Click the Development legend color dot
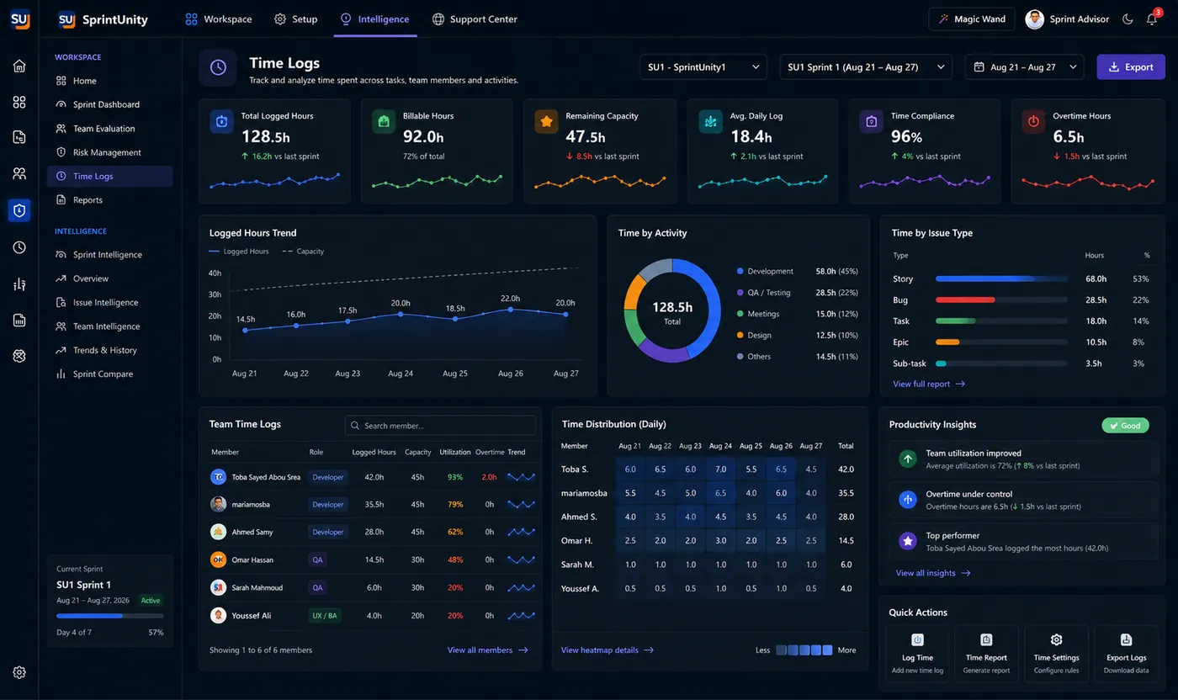 point(740,272)
